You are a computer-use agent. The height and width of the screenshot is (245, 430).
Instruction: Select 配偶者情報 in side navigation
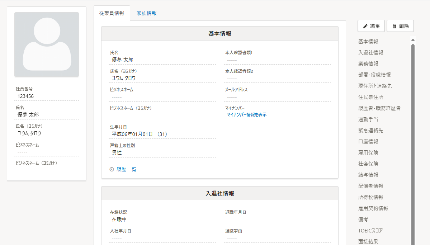coord(371,186)
